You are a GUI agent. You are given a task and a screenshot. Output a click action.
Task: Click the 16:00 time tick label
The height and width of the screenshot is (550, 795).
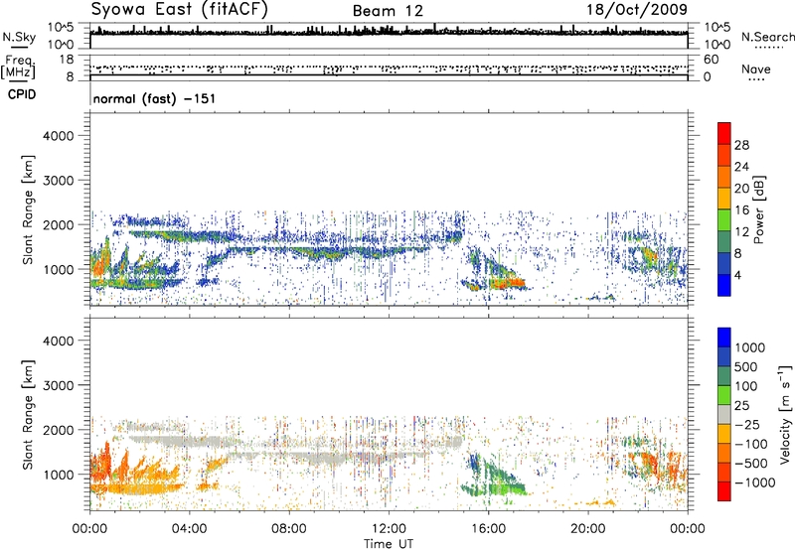(x=488, y=529)
